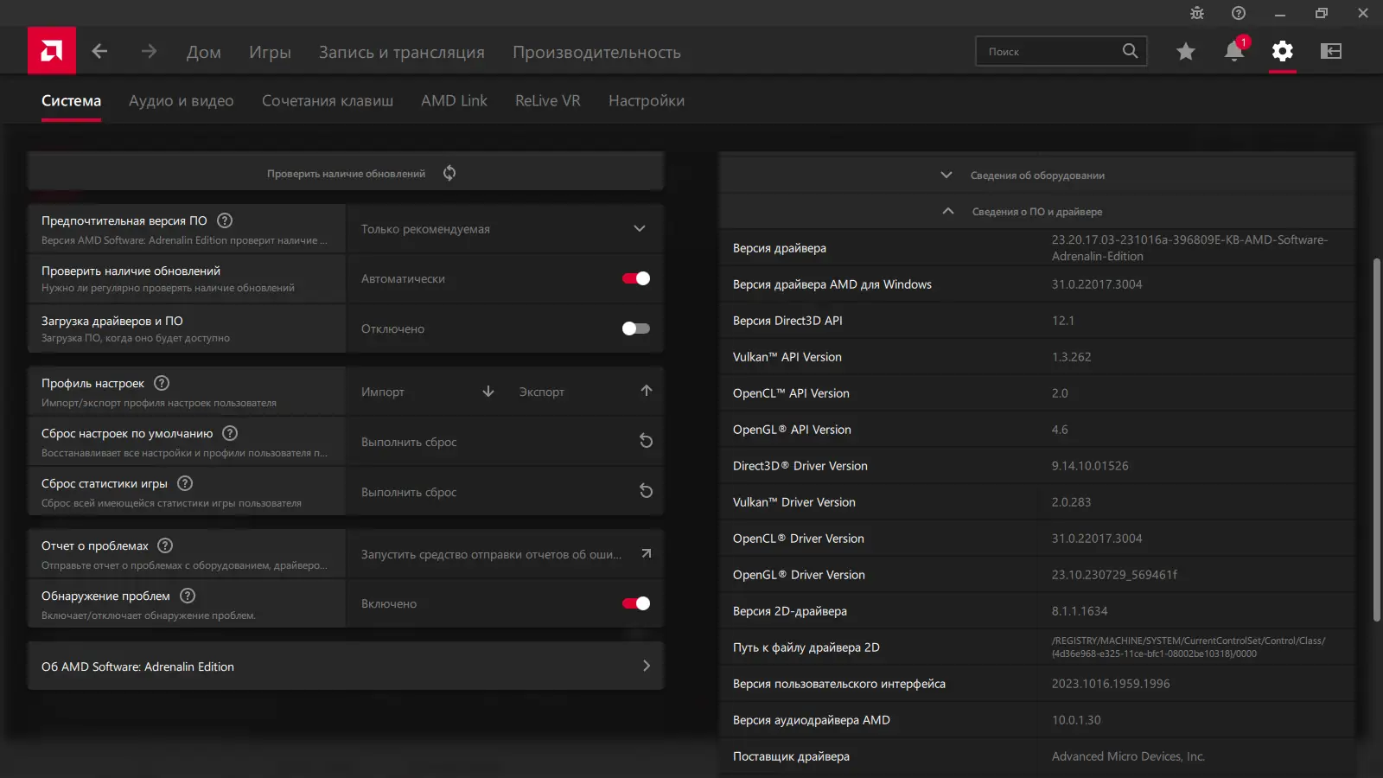
Task: Switch to the AMD Link tab
Action: point(454,101)
